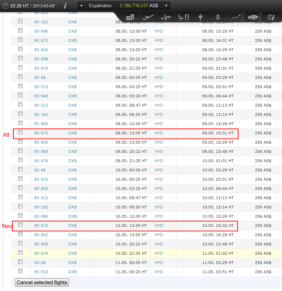The height and width of the screenshot is (291, 282).
Task: Open flight EK 162 departing 08.05.
Action: click(41, 22)
